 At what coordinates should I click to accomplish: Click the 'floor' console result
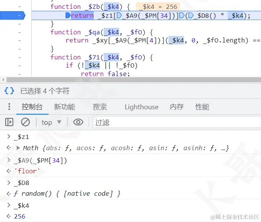27,171
